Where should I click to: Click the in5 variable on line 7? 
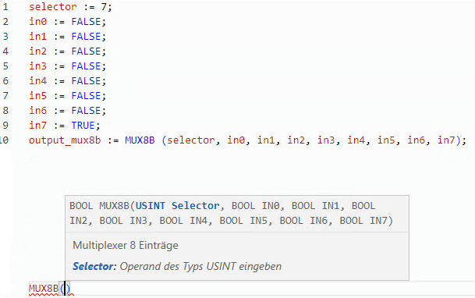(x=38, y=96)
